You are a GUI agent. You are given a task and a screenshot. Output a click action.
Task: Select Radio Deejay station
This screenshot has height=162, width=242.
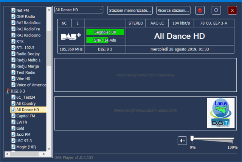click(x=28, y=54)
